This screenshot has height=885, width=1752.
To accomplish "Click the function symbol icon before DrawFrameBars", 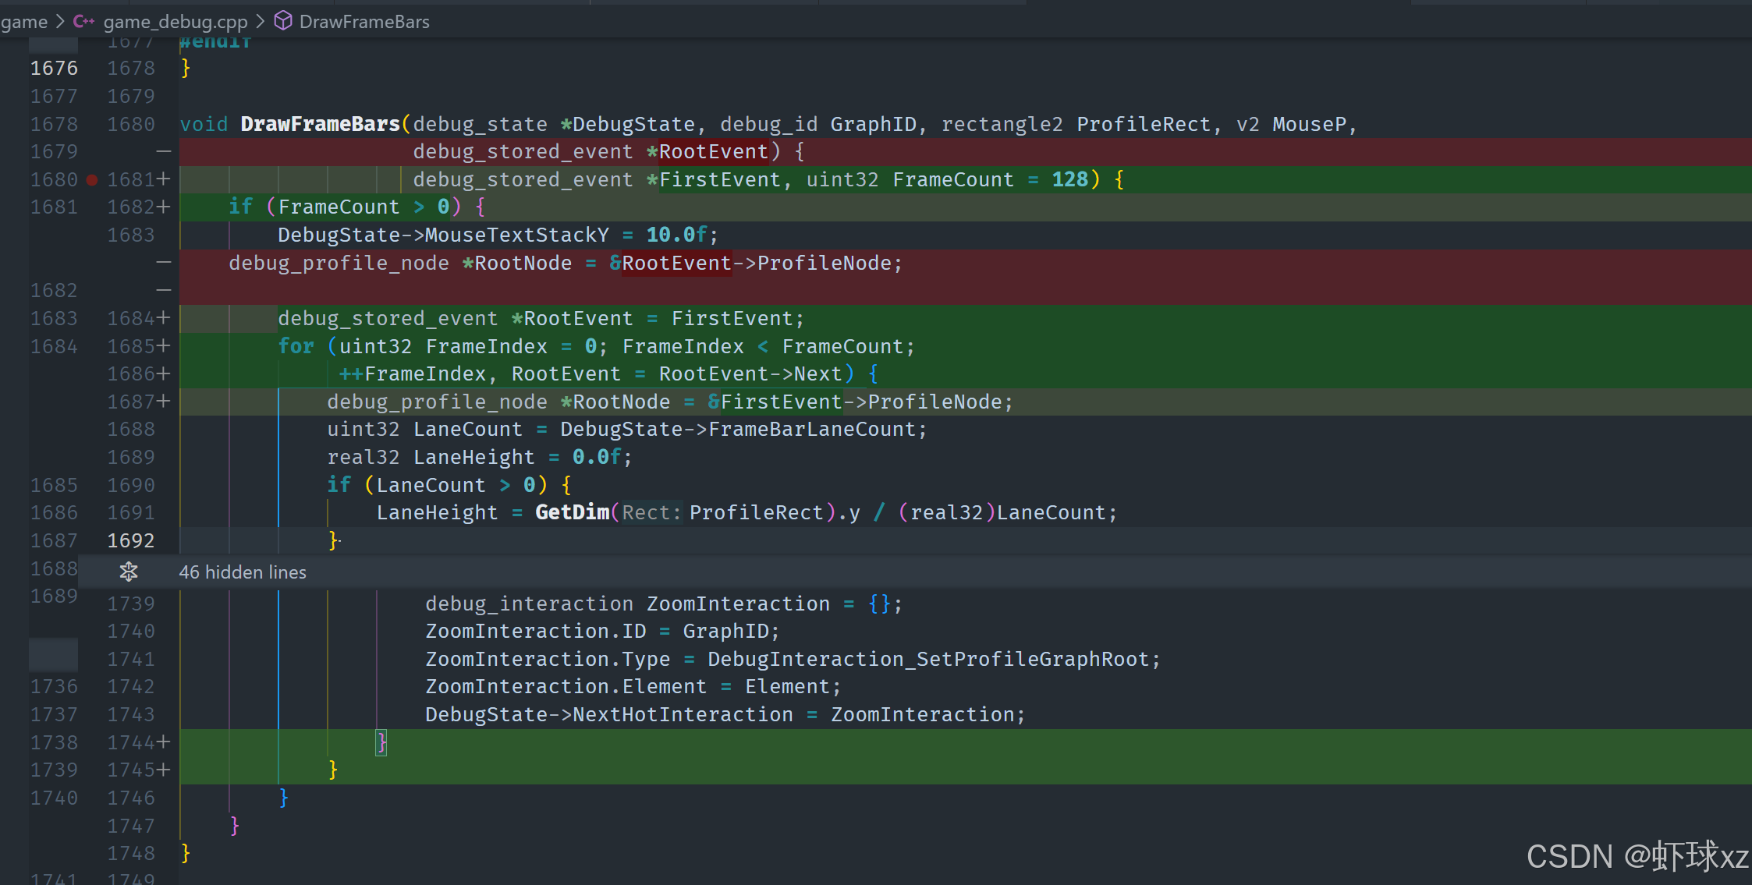I will point(283,21).
